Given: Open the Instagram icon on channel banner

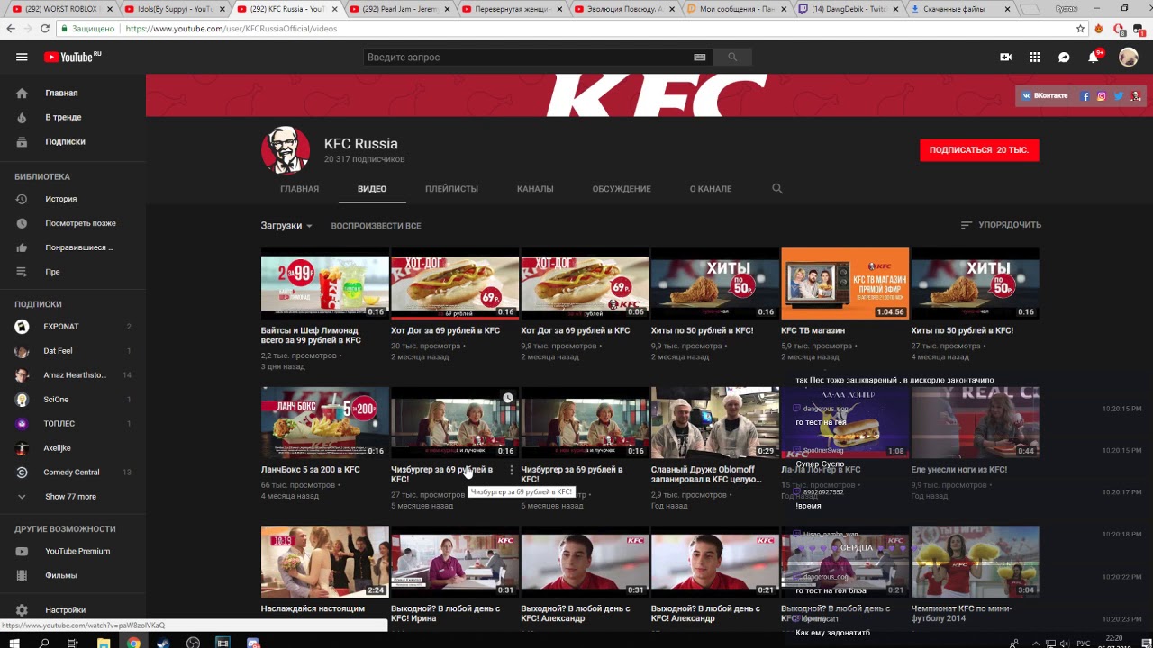Looking at the screenshot, I should [1101, 95].
